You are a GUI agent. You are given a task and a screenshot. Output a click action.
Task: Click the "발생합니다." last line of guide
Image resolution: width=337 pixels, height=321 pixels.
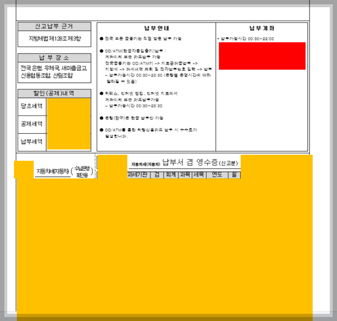pos(117,136)
